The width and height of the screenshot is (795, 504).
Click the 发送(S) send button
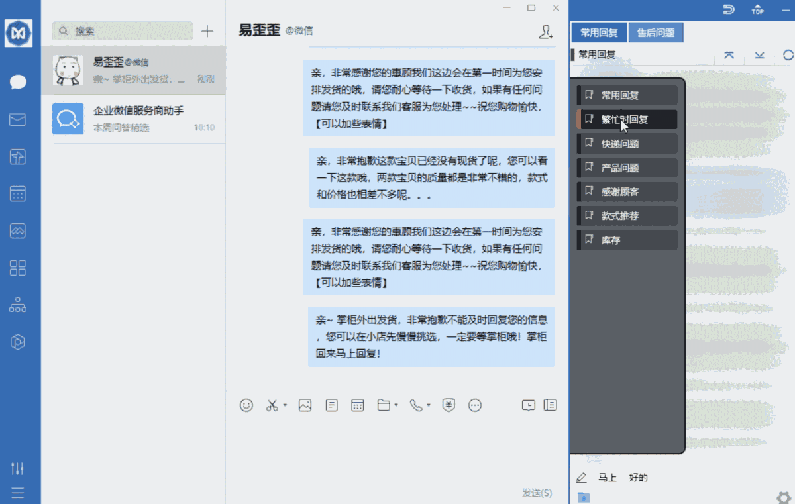[536, 493]
